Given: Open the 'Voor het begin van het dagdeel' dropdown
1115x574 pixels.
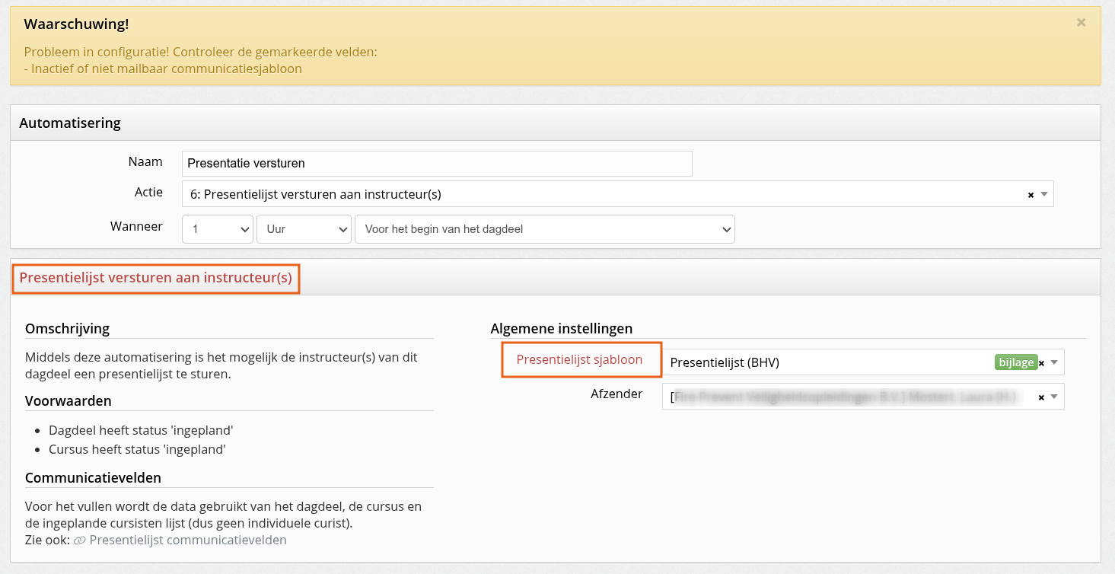Looking at the screenshot, I should 544,229.
